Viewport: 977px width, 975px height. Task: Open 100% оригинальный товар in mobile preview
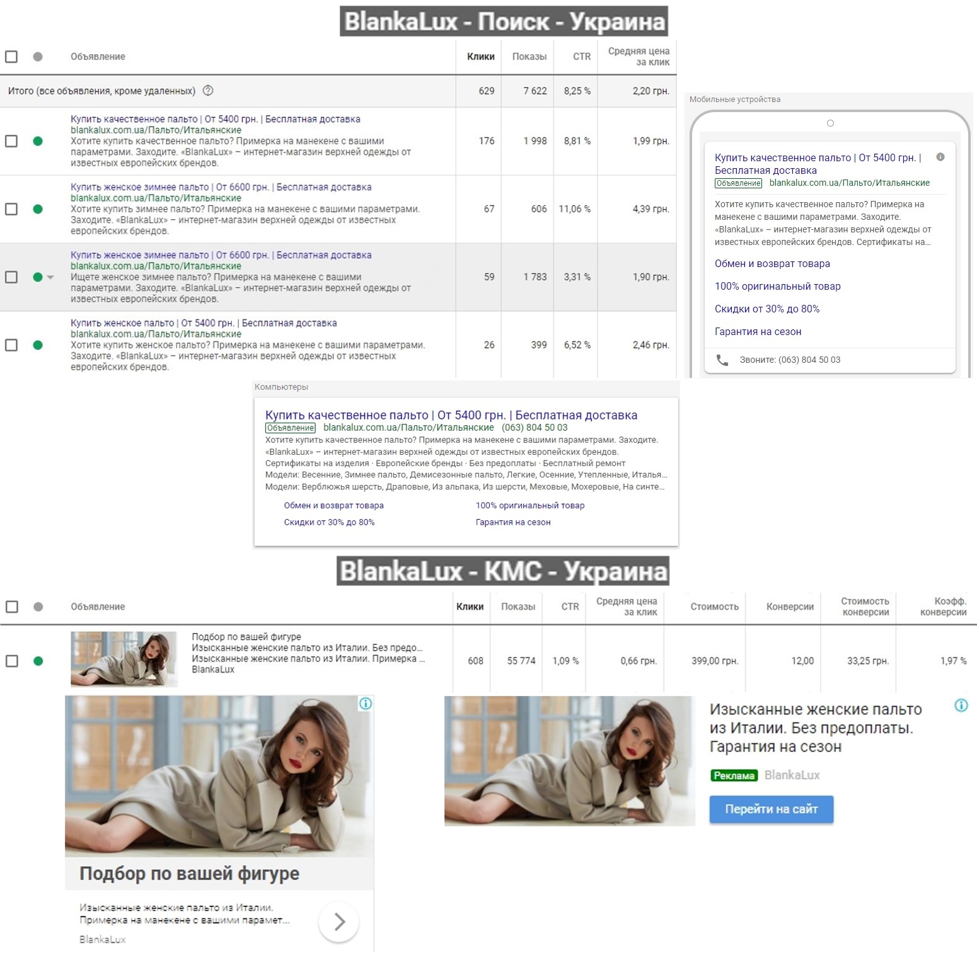tap(778, 287)
